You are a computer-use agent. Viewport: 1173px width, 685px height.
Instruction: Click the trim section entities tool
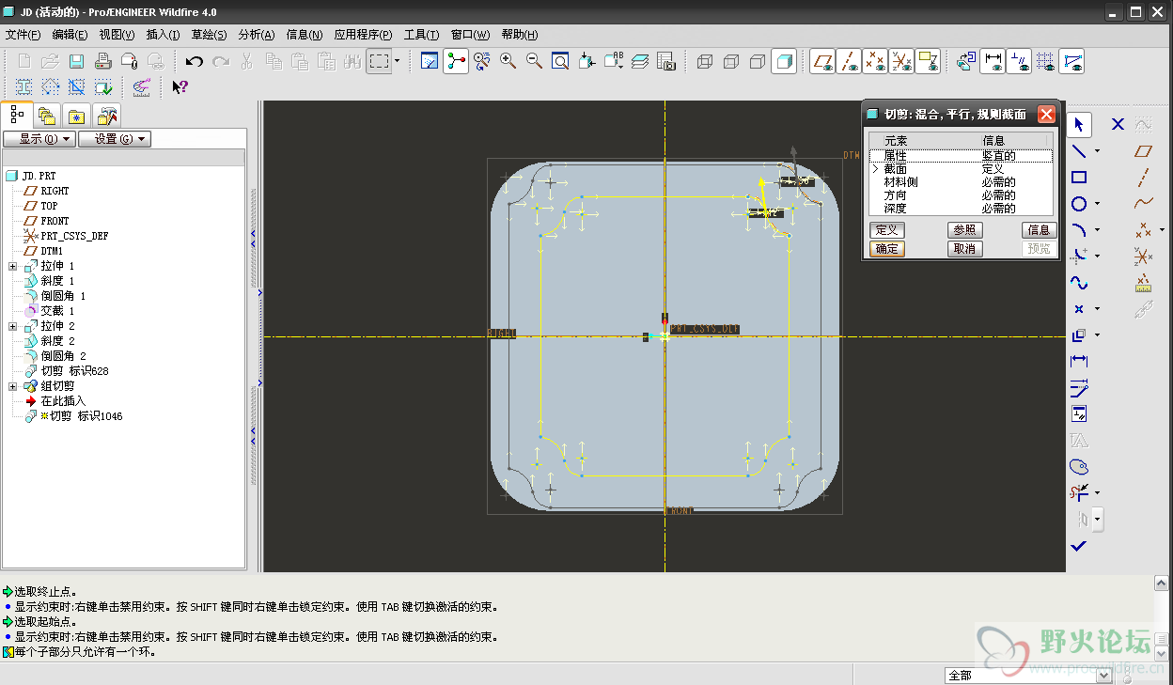point(1079,492)
